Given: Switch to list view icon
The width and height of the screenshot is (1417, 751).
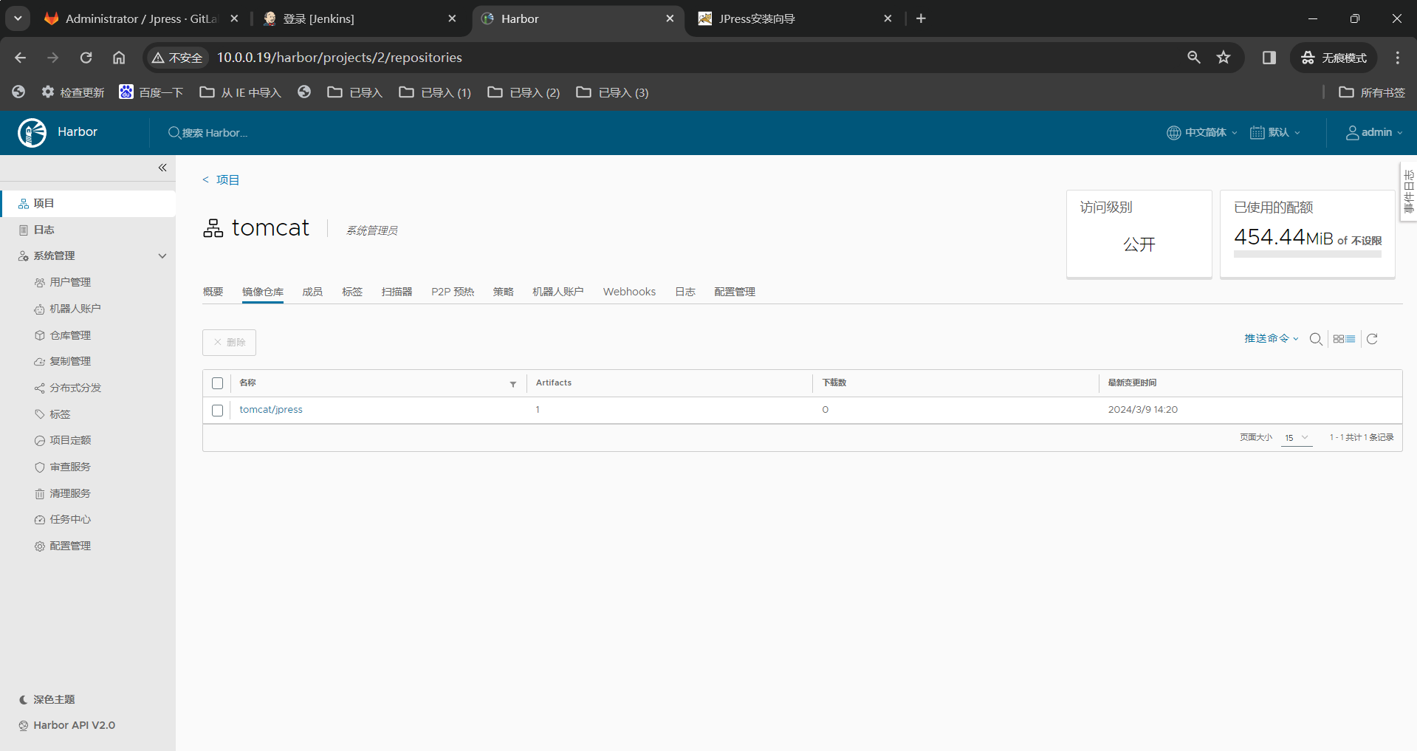Looking at the screenshot, I should tap(1351, 339).
